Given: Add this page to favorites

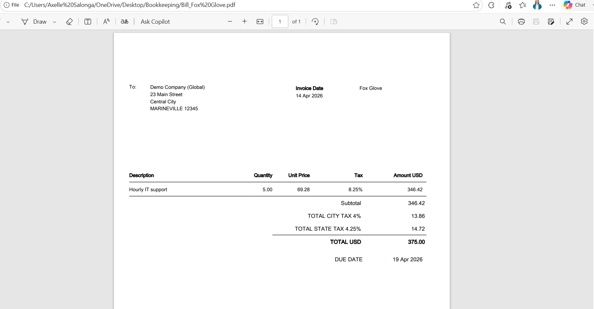Looking at the screenshot, I should click(x=476, y=5).
